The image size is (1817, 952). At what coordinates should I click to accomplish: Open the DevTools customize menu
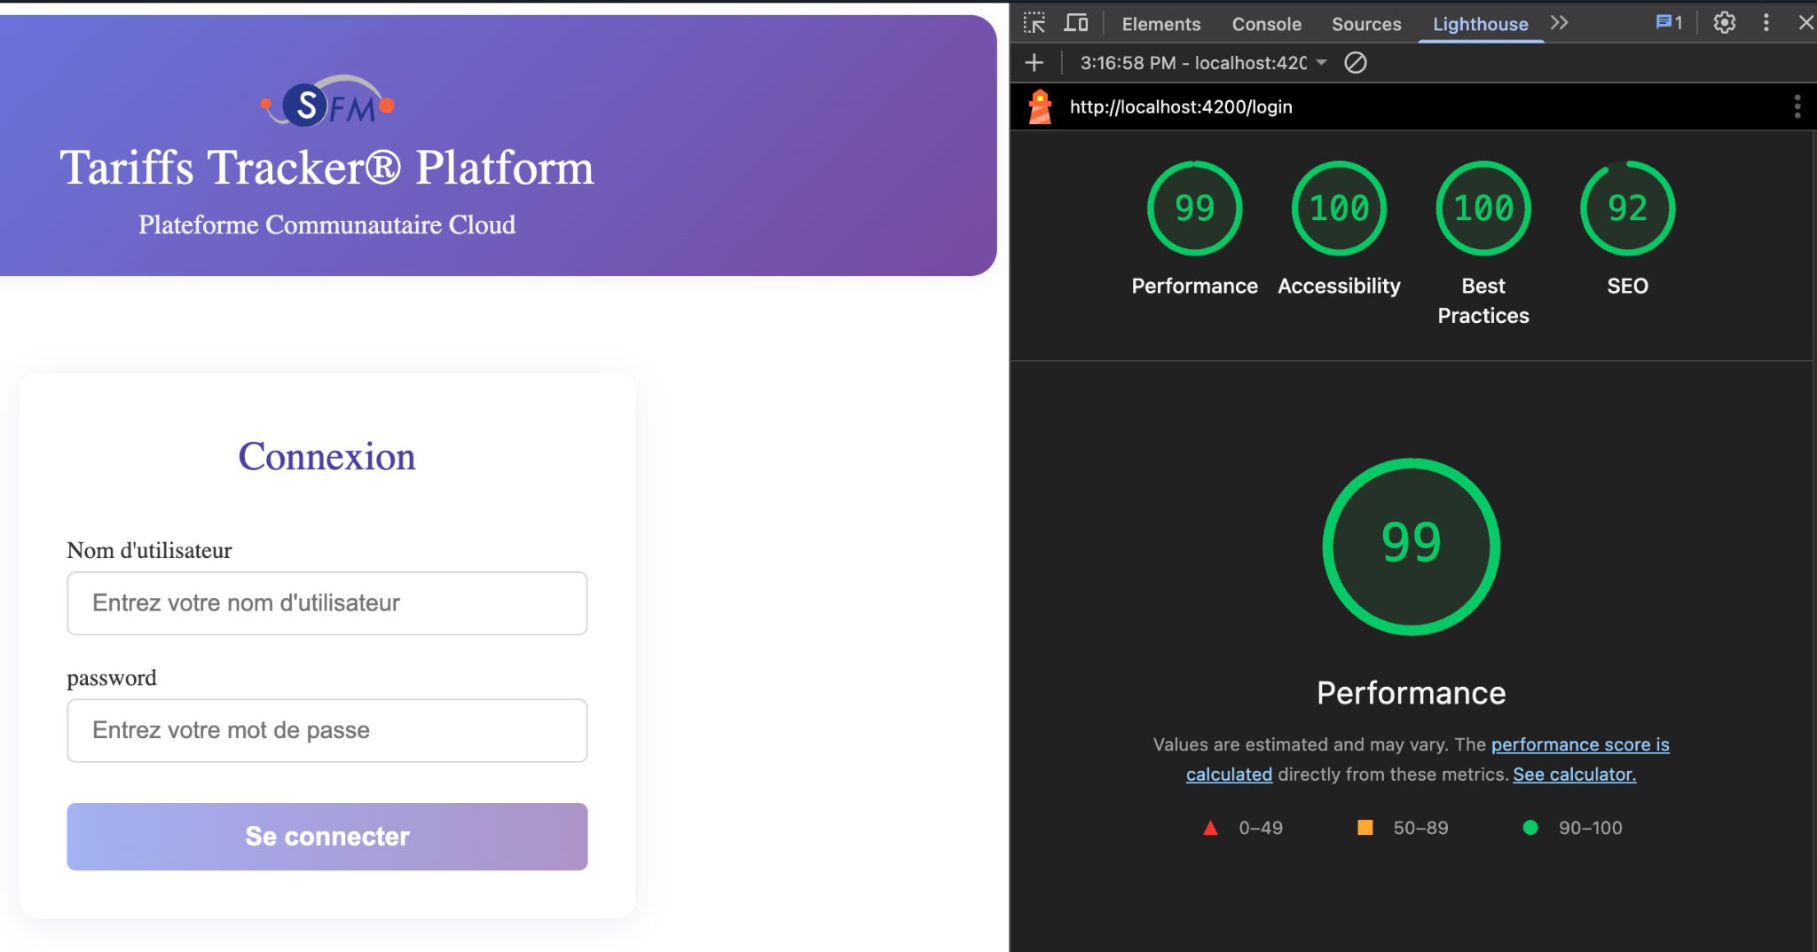tap(1766, 22)
